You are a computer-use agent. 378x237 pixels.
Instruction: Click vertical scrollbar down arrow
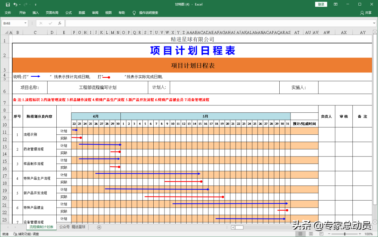(375, 222)
